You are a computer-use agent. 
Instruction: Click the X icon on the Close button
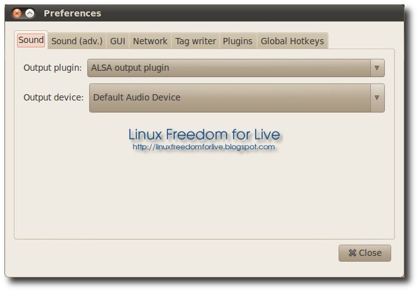point(352,253)
